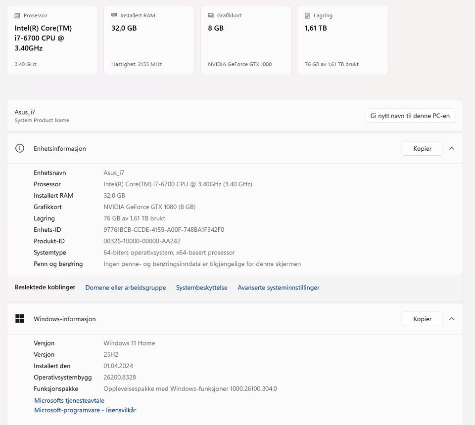The width and height of the screenshot is (475, 425).
Task: Open Microsofts tjenesteavtale link
Action: tap(69, 400)
